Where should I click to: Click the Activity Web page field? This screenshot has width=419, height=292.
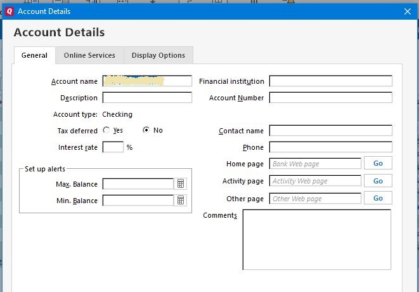(315, 181)
